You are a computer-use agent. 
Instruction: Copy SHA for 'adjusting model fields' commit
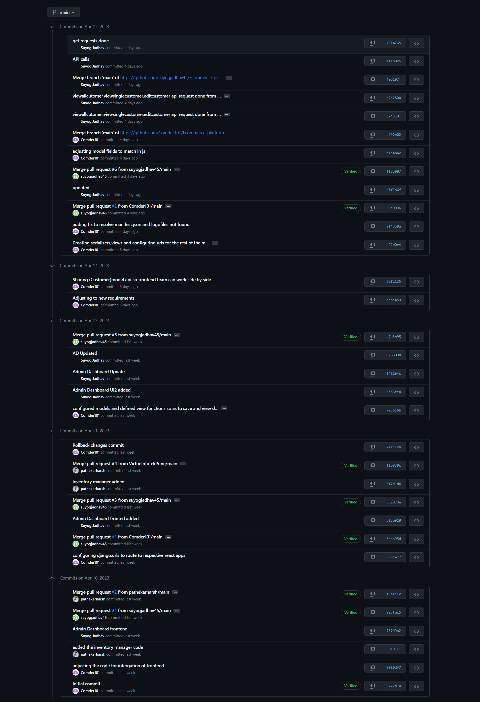click(372, 153)
